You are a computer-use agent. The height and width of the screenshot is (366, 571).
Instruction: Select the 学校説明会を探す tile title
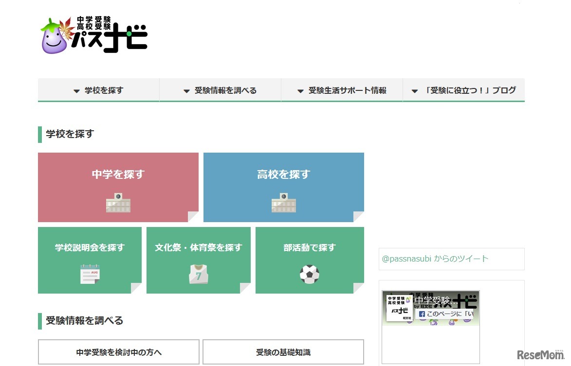(x=90, y=247)
